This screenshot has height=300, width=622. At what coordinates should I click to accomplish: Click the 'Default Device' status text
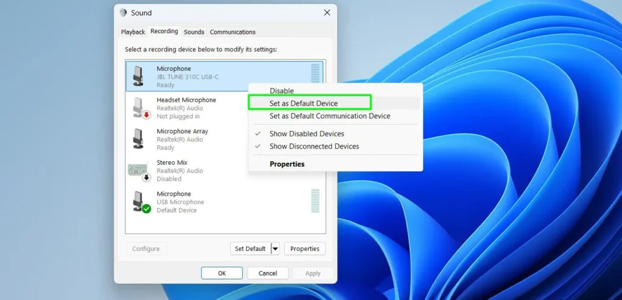(x=177, y=210)
